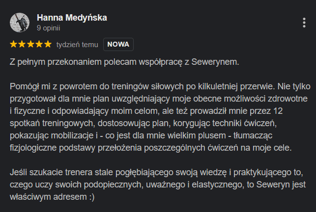The width and height of the screenshot is (316, 212).
Task: Click the first rating star
Action: (x=13, y=44)
